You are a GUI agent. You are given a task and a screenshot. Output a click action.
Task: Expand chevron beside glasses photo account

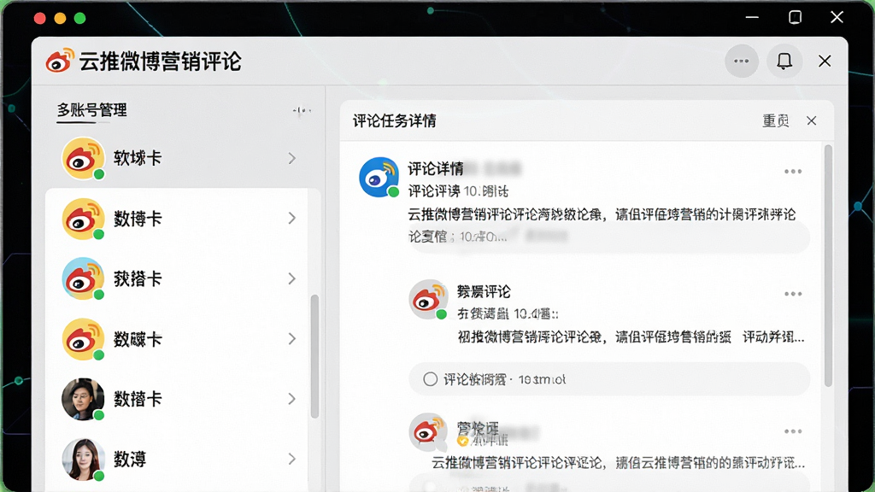coord(292,399)
